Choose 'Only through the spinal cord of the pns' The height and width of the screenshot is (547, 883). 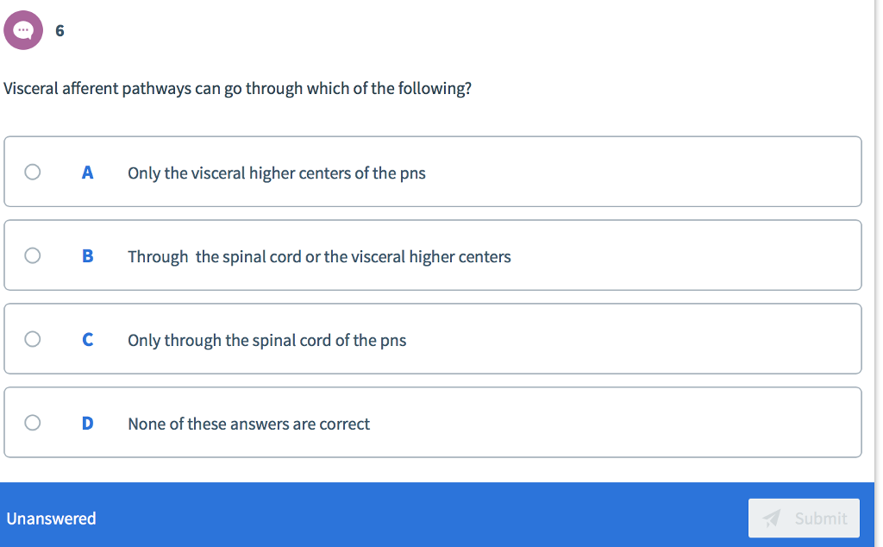tap(267, 340)
